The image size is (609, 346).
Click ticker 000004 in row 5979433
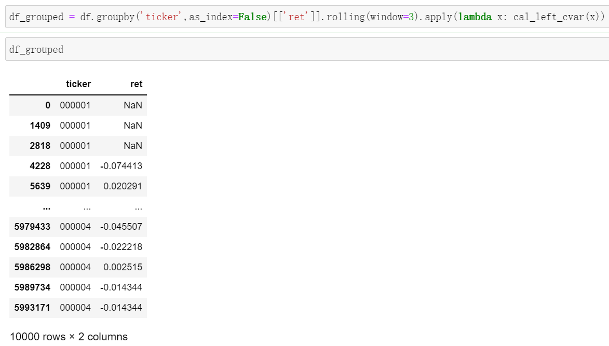75,227
